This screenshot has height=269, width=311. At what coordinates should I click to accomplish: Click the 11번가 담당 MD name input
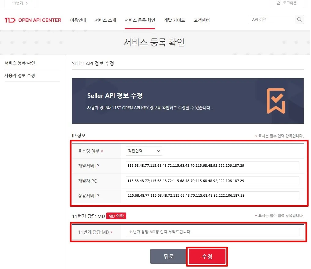pyautogui.click(x=212, y=232)
